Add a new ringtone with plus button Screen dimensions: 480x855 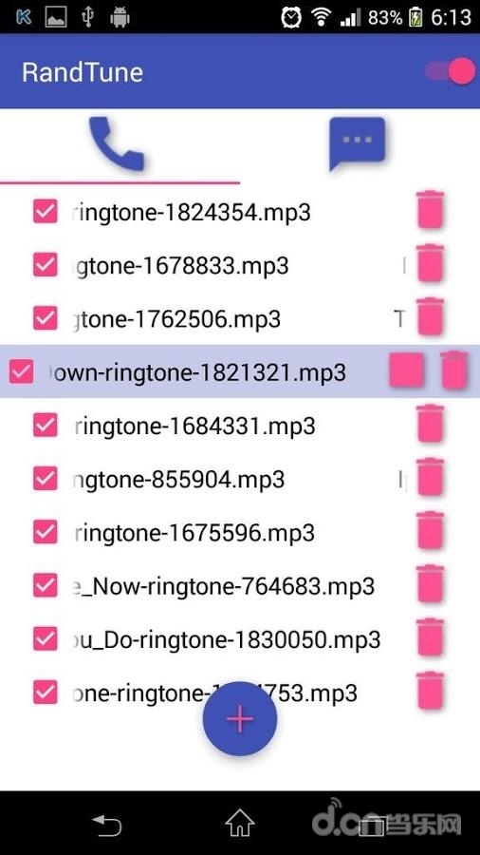(x=240, y=719)
